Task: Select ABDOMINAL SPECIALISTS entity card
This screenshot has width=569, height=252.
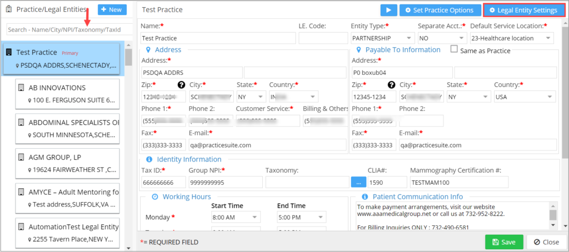Action: (x=67, y=129)
